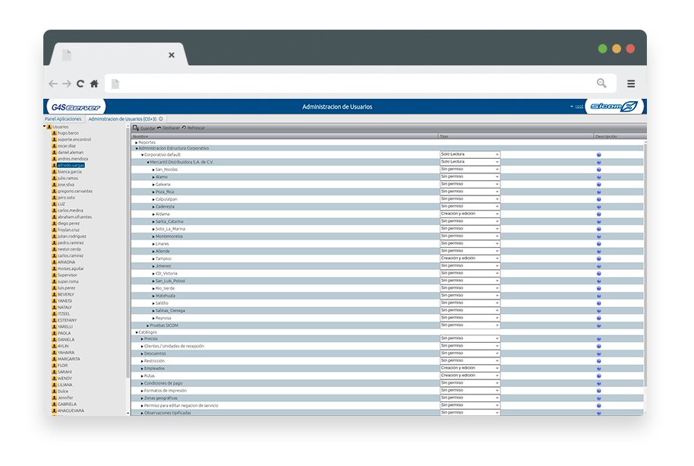Click user icon beside Supervisor

pyautogui.click(x=55, y=275)
